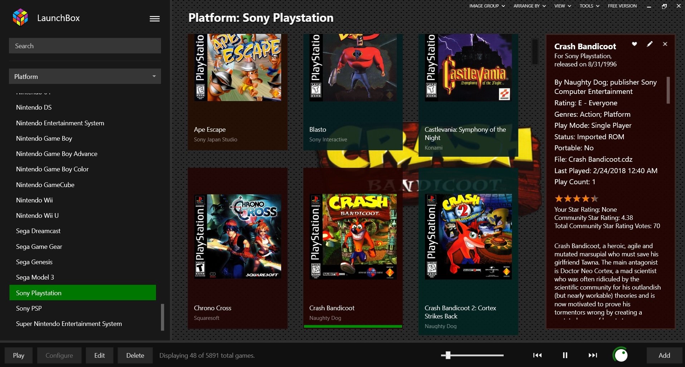Image resolution: width=685 pixels, height=367 pixels.
Task: Focus the Search input field
Action: coord(85,46)
